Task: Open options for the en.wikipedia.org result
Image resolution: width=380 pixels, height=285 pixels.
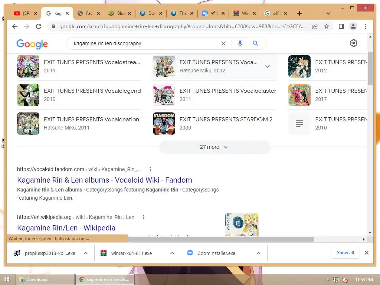Action: click(144, 217)
